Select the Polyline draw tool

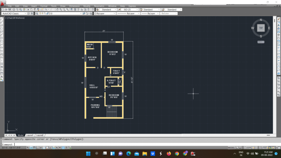[2, 25]
